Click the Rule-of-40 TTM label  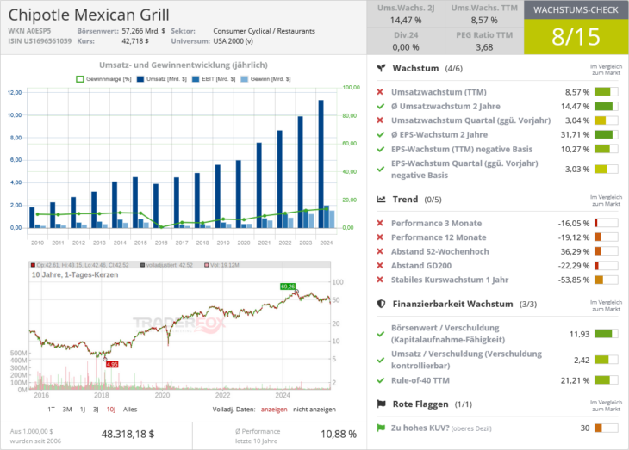[420, 380]
